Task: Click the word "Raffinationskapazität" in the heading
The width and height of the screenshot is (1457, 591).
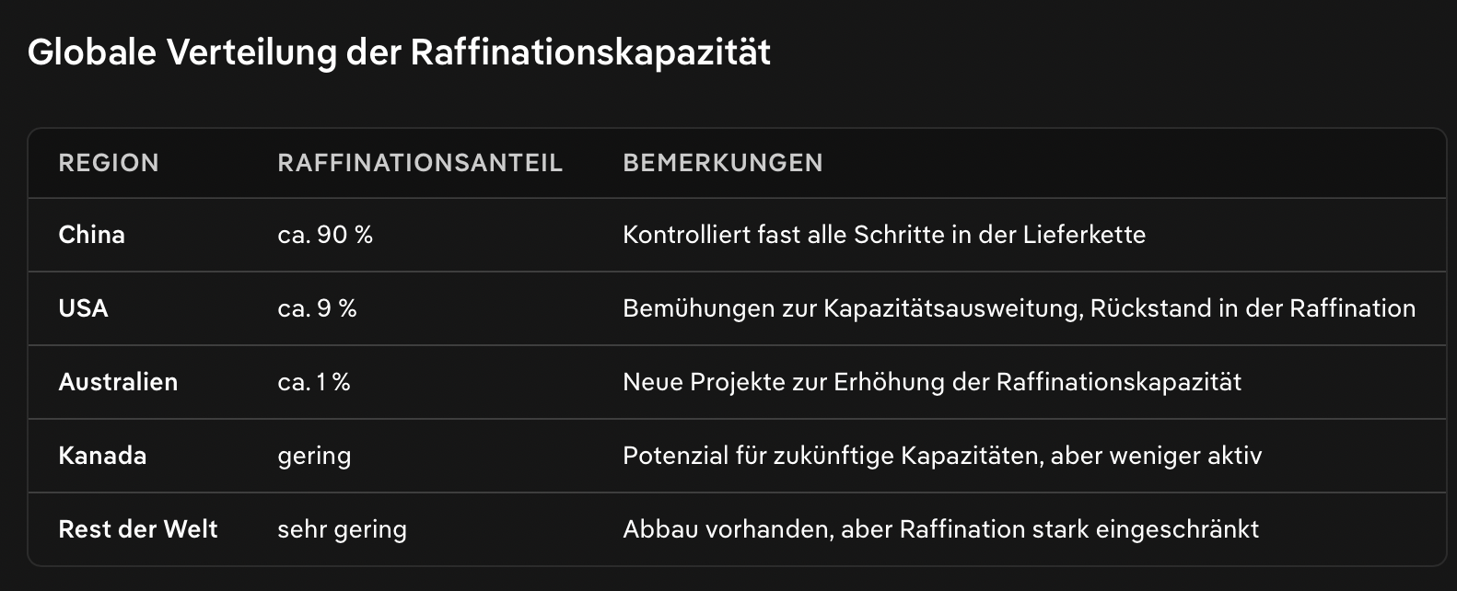Action: 590,52
